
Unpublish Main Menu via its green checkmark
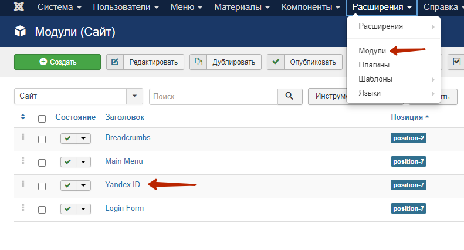click(68, 162)
